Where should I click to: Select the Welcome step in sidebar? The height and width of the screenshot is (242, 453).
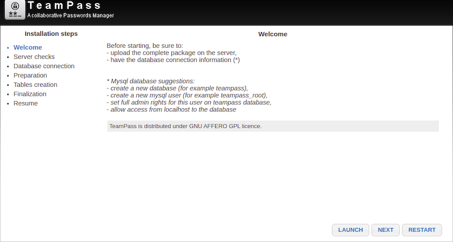pyautogui.click(x=28, y=47)
